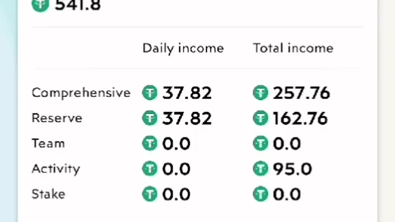Image resolution: width=395 pixels, height=222 pixels.
Task: Click the Stake row label
Action: coord(48,194)
